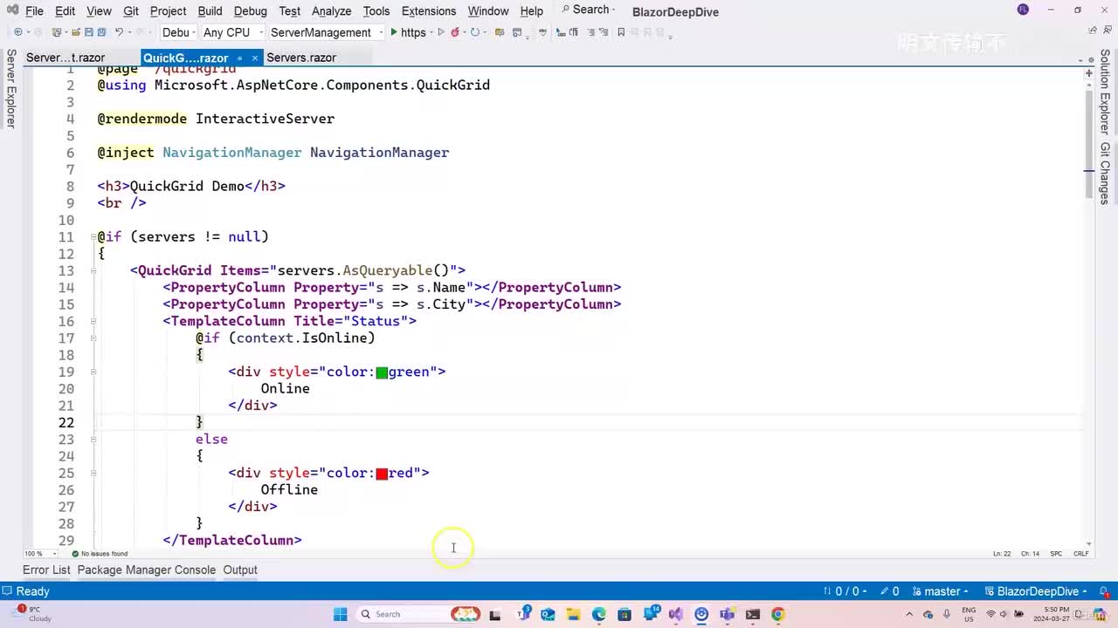Click the split editor handle icon
The width and height of the screenshot is (1118, 628).
click(1089, 74)
